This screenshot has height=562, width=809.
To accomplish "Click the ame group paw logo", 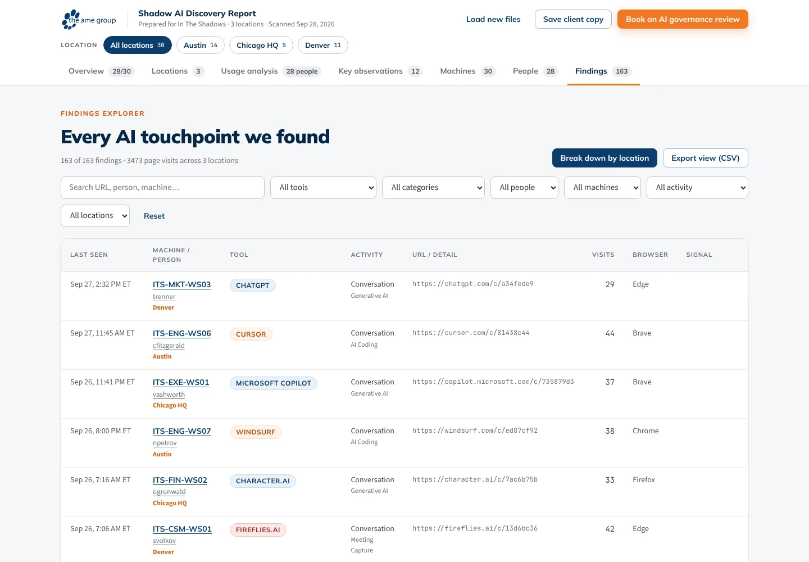I will (89, 20).
